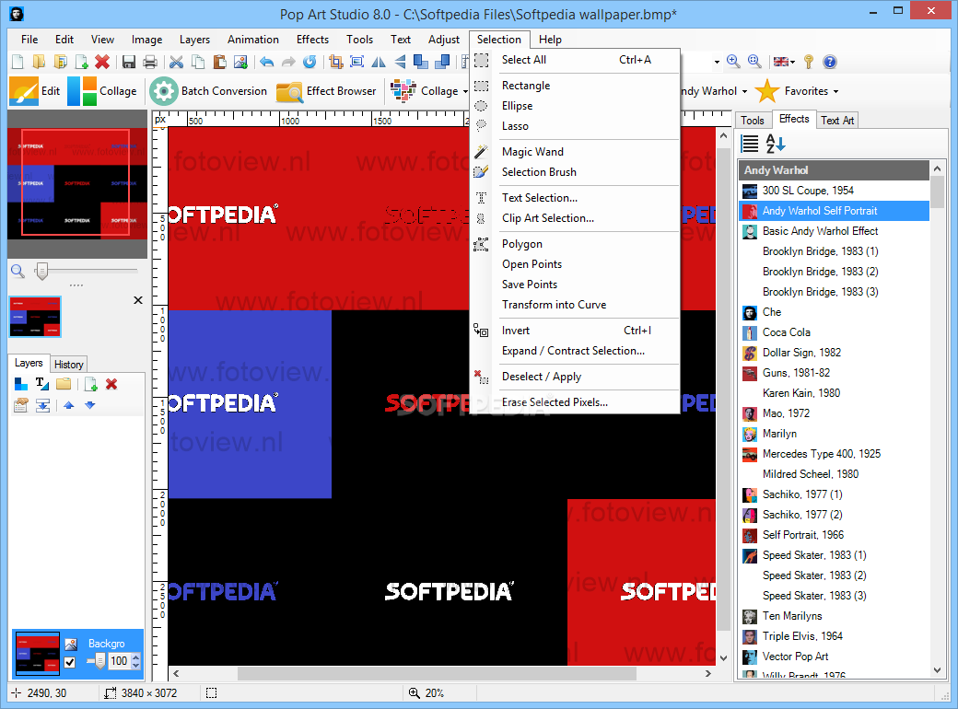The width and height of the screenshot is (958, 709).
Task: Open the Tools tab in right panel
Action: pos(753,121)
